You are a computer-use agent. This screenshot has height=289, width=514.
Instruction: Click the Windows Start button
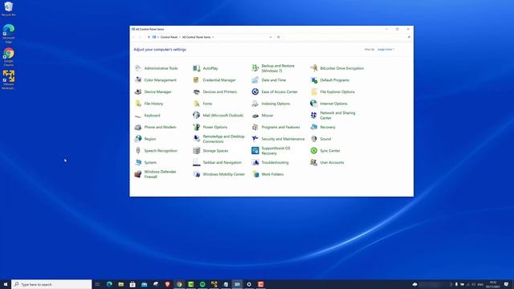(6, 284)
